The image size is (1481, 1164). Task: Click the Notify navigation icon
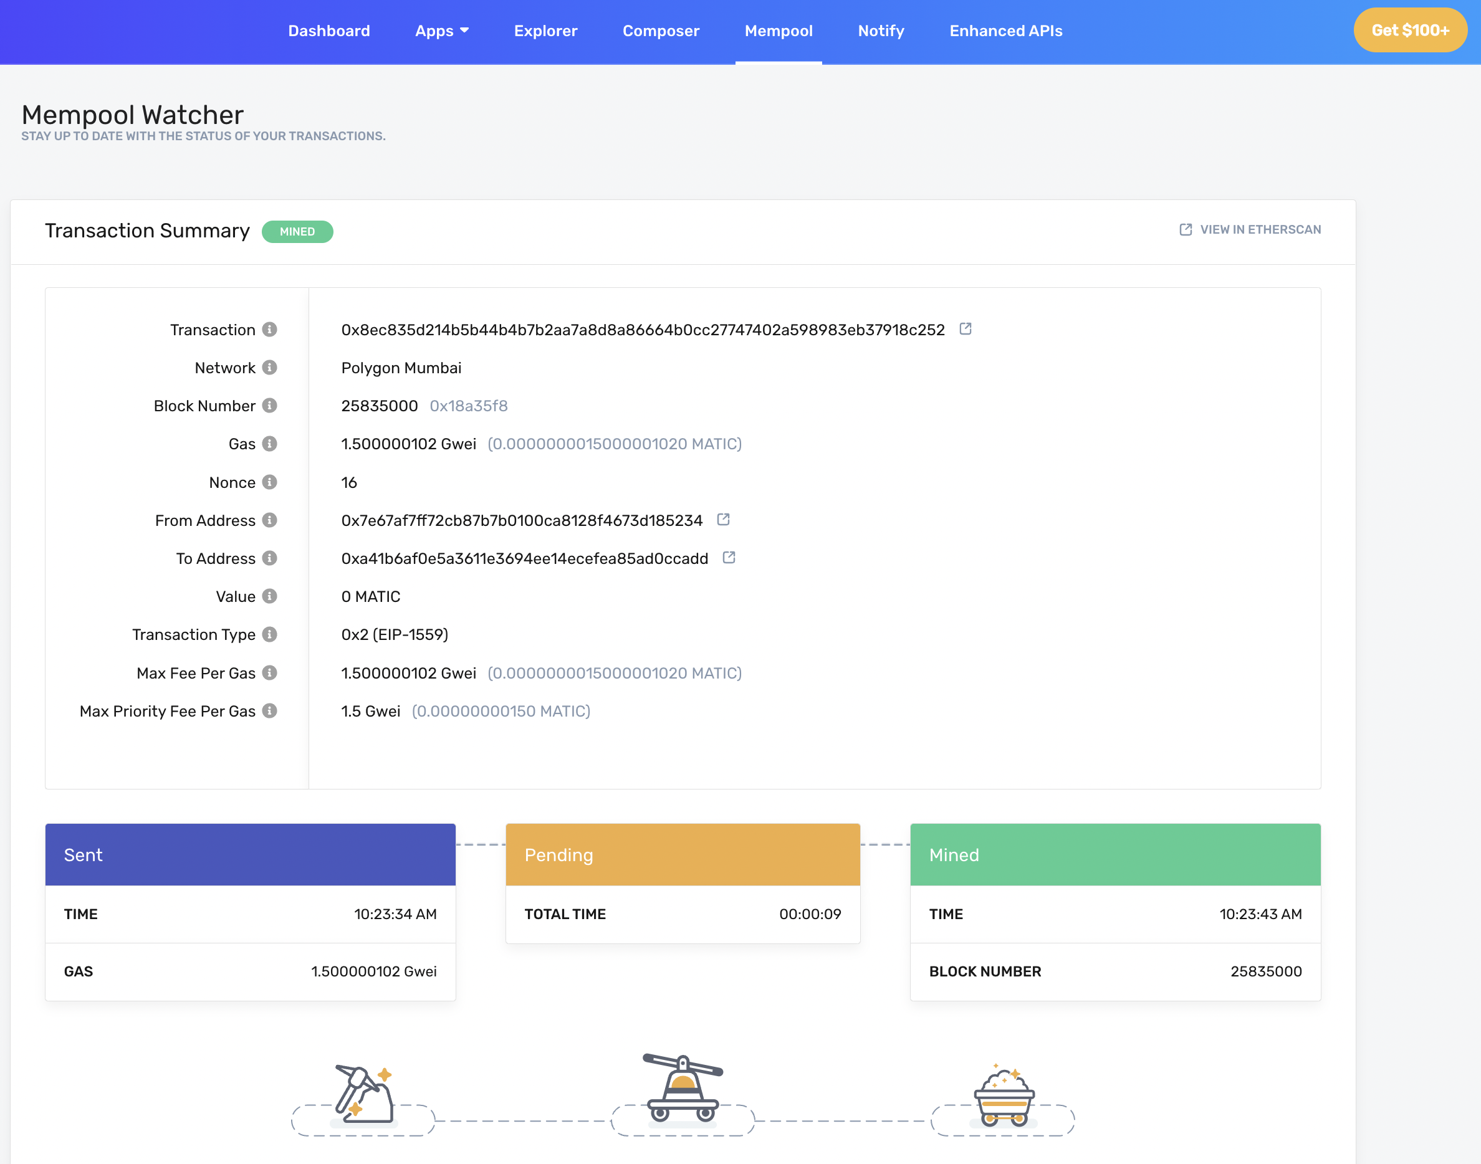click(881, 31)
